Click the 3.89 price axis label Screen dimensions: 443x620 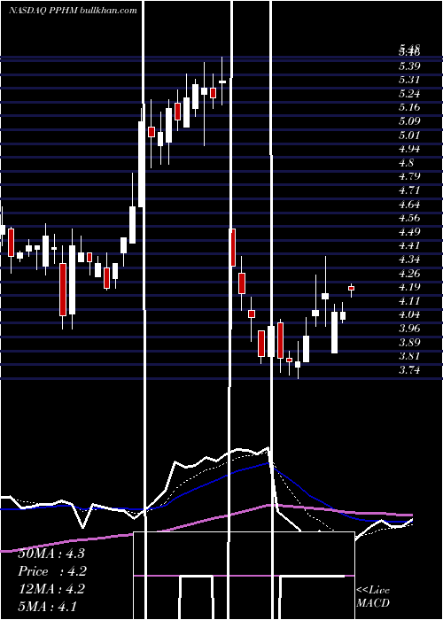(409, 343)
